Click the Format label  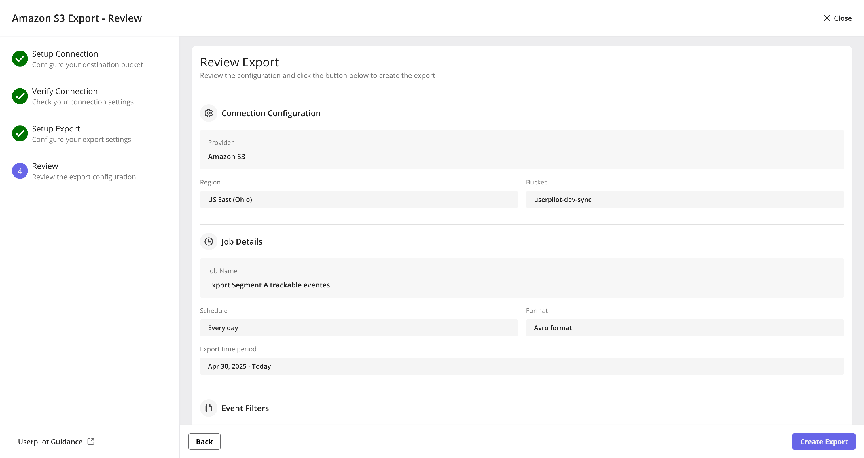point(537,311)
